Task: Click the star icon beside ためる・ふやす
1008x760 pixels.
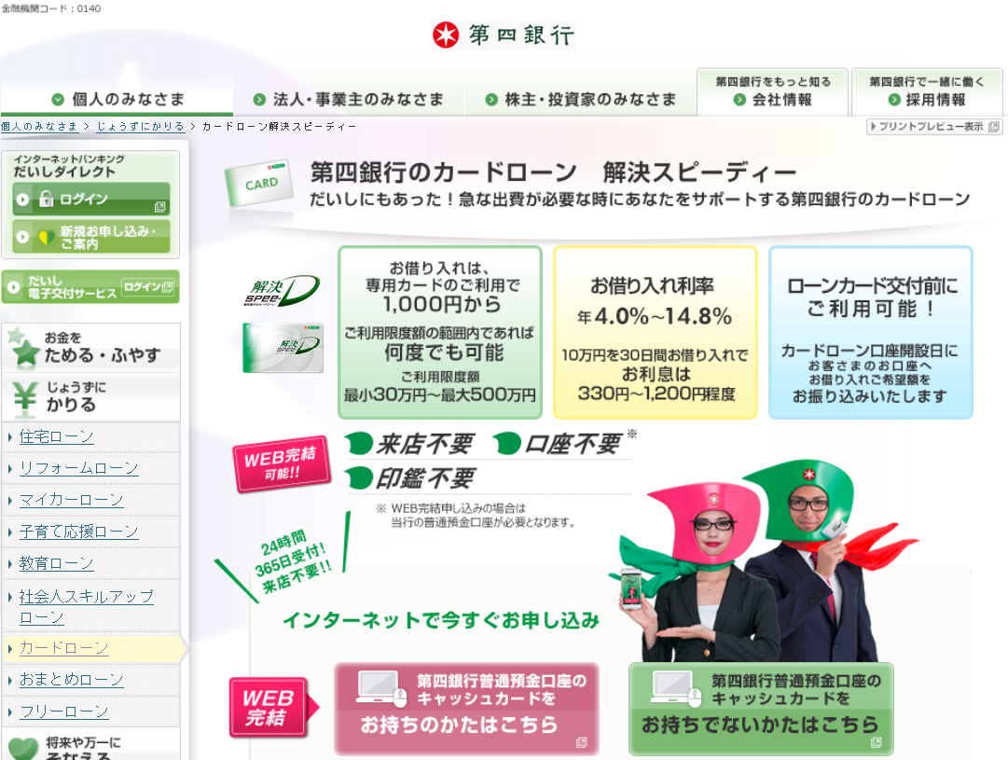Action: point(23,348)
